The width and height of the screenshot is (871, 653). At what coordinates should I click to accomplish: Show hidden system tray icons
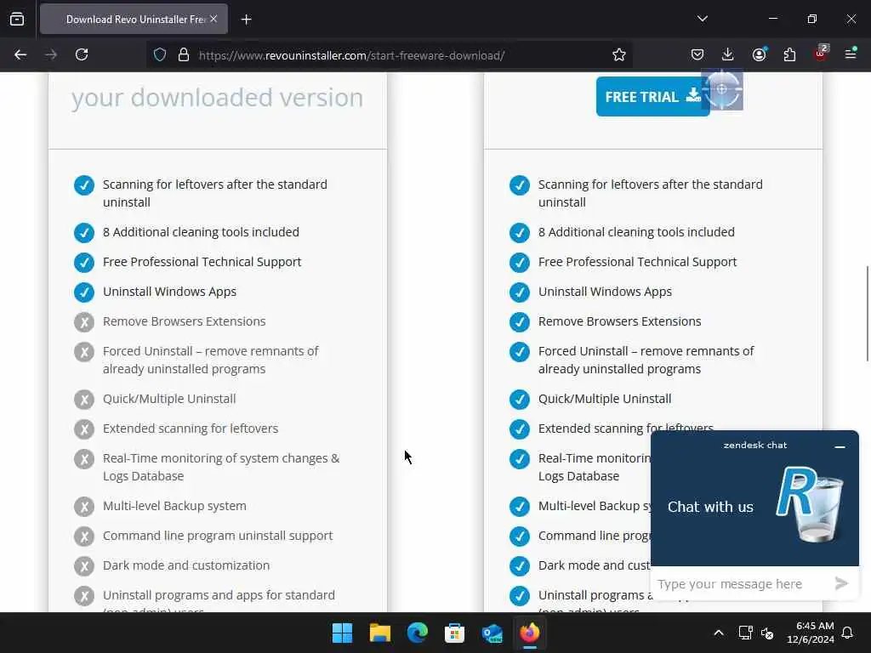718,633
